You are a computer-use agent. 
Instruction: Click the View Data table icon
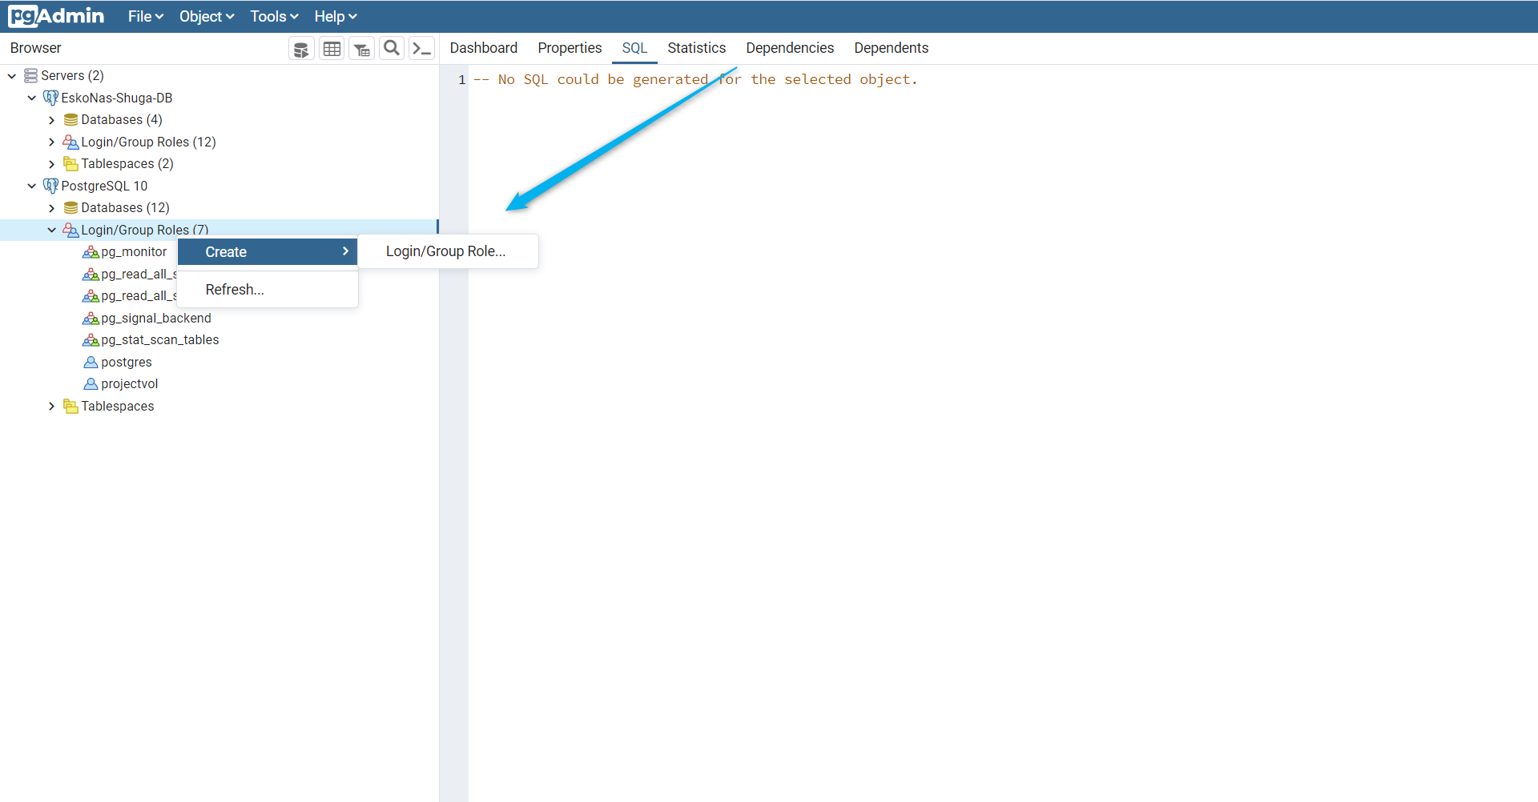(x=332, y=49)
